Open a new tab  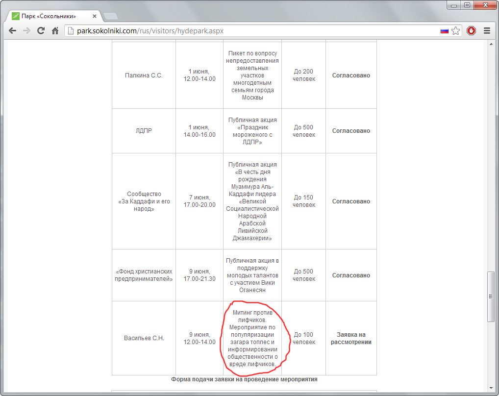[111, 16]
